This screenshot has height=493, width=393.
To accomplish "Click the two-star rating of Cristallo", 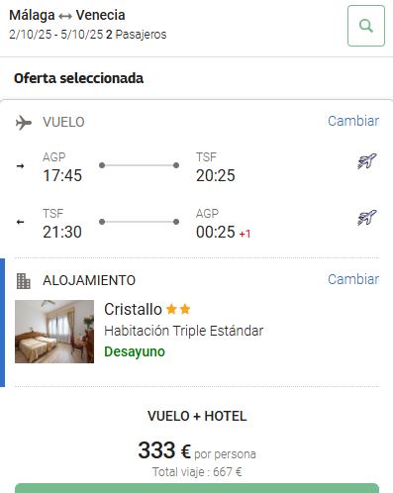I will 178,309.
